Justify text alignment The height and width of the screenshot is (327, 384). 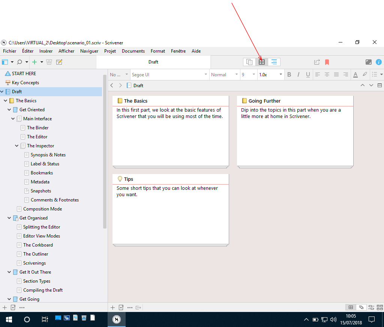click(336, 75)
